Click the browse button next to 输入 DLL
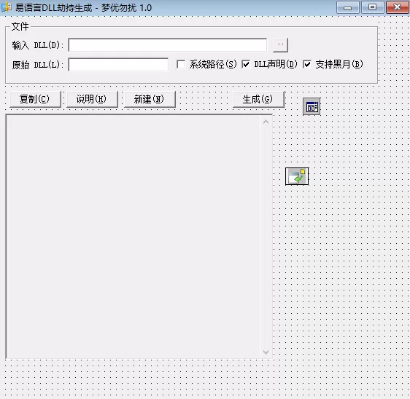Screen dimensions: 410x399 point(280,45)
